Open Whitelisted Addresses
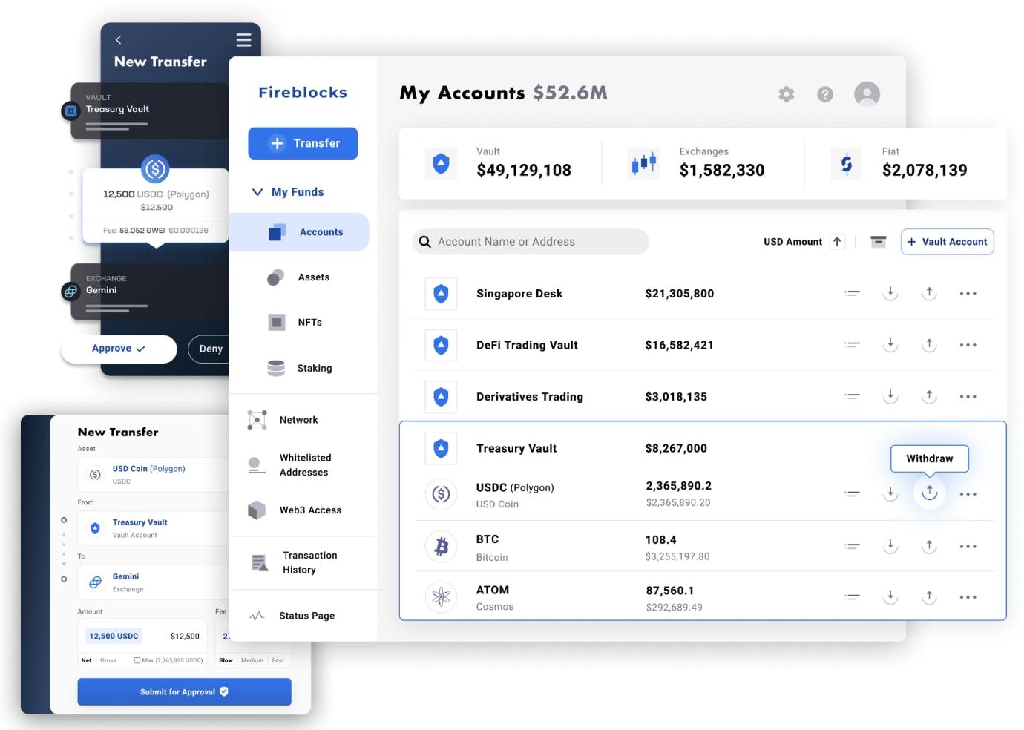Screen dimensions: 1024x730 [289, 465]
